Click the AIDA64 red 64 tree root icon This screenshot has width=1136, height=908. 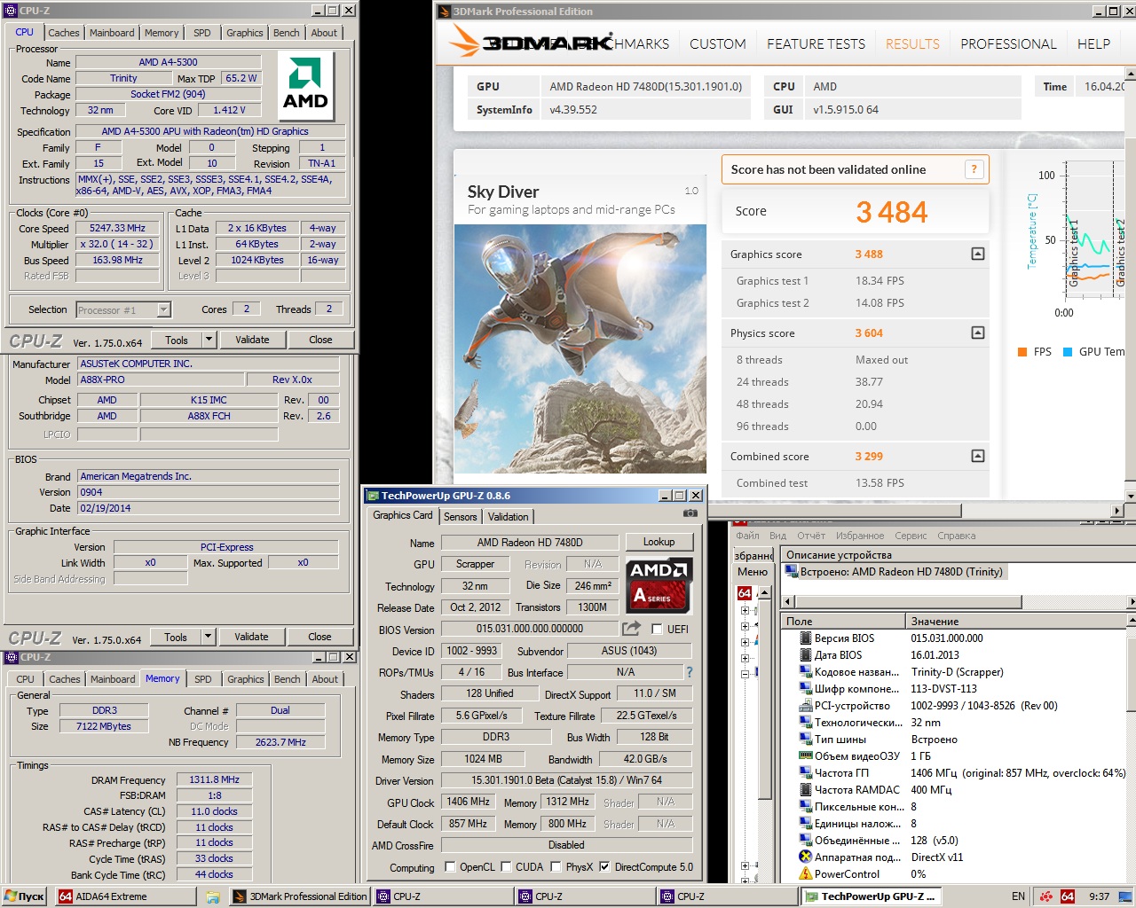point(745,593)
